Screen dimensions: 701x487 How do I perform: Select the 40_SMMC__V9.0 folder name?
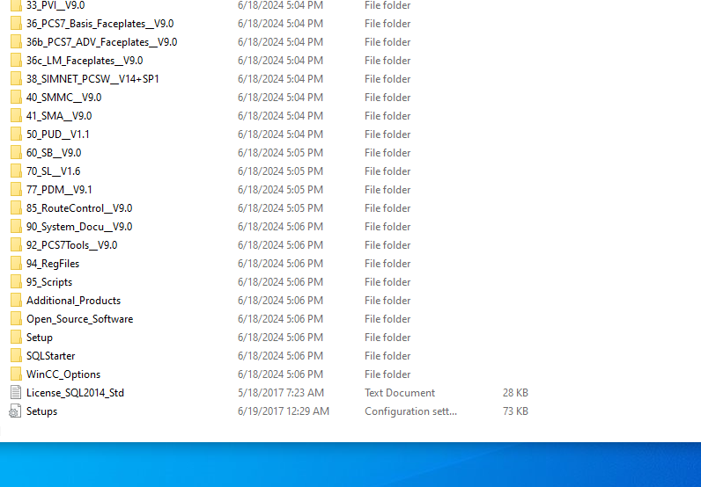pyautogui.click(x=64, y=97)
